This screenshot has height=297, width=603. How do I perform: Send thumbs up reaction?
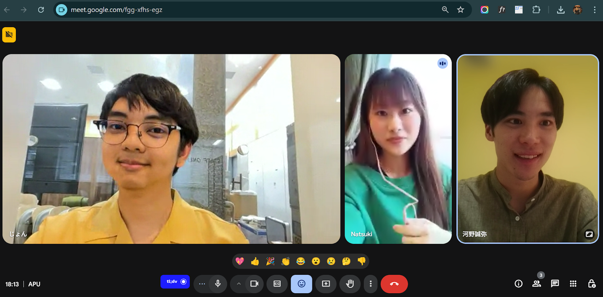pos(255,261)
